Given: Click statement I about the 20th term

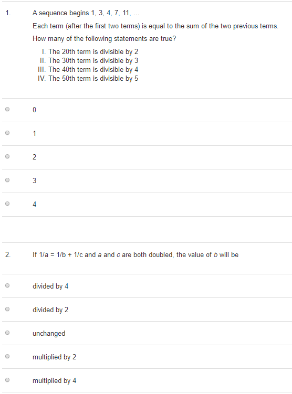Looking at the screenshot, I should [90, 52].
